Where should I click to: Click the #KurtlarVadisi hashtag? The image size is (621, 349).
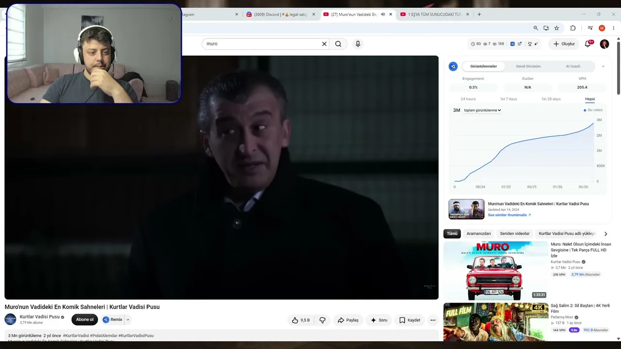(x=76, y=335)
